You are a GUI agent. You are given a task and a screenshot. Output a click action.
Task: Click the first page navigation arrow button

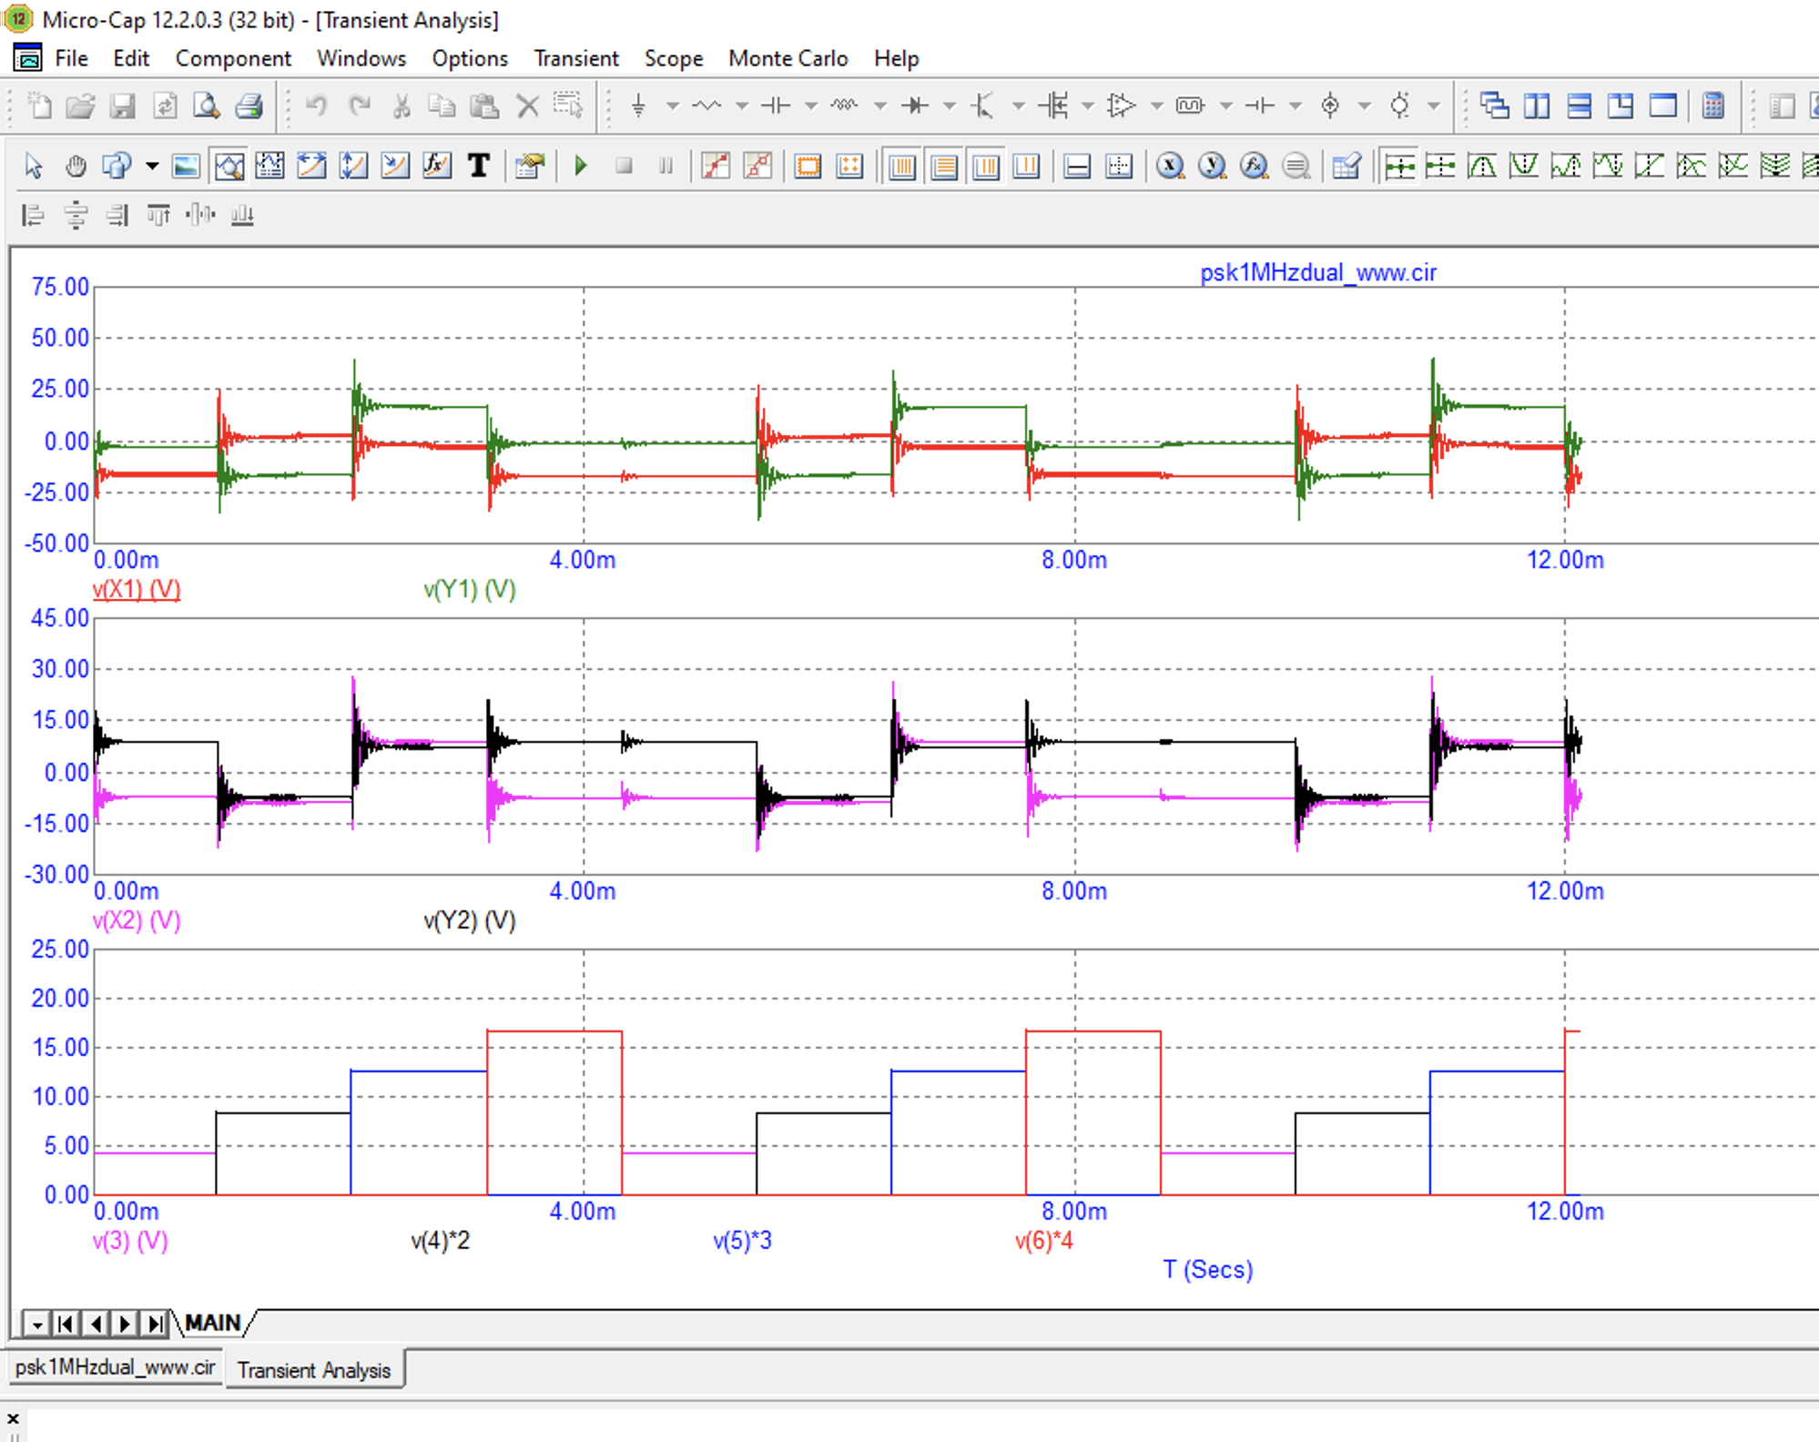click(66, 1324)
